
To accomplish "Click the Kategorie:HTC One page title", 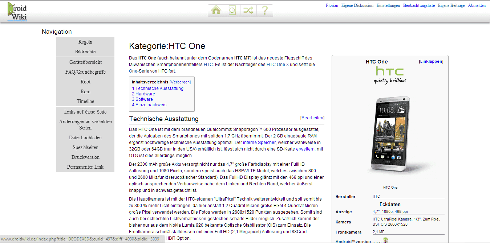I will (x=167, y=46).
